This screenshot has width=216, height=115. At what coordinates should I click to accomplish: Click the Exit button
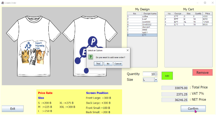(13, 109)
